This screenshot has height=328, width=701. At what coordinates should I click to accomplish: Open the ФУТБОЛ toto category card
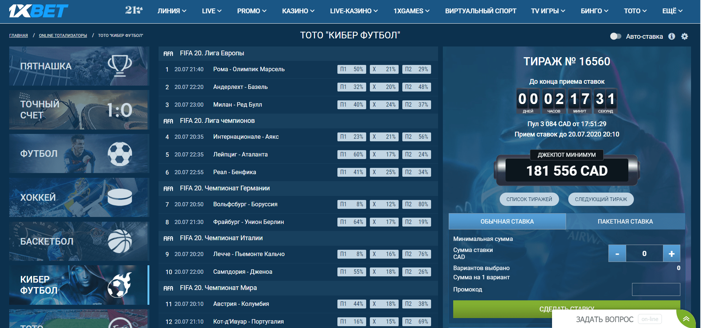(x=79, y=153)
